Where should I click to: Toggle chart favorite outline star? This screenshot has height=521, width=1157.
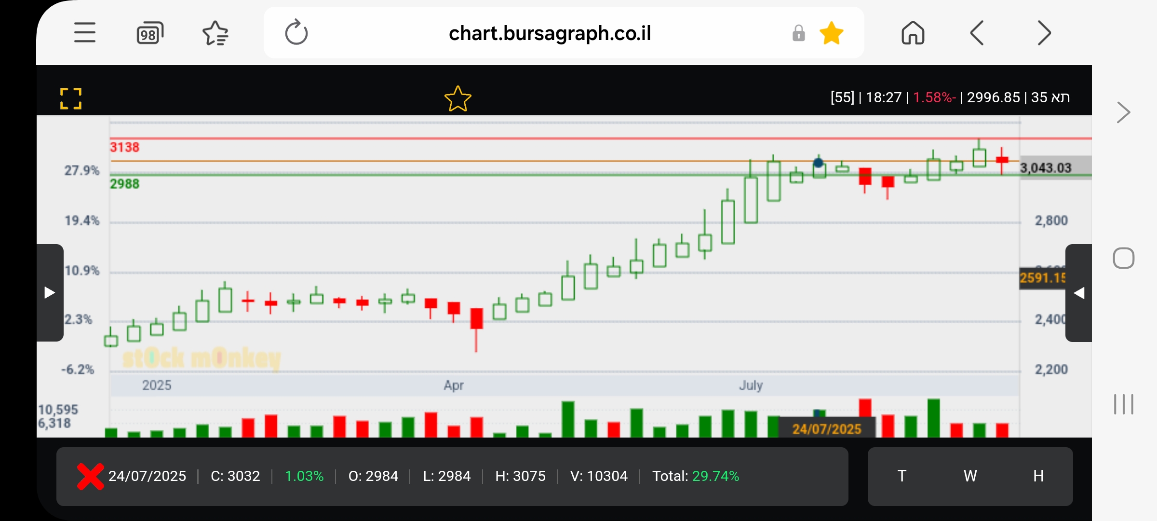[457, 99]
